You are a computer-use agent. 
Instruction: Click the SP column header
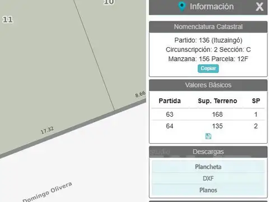pyautogui.click(x=256, y=101)
